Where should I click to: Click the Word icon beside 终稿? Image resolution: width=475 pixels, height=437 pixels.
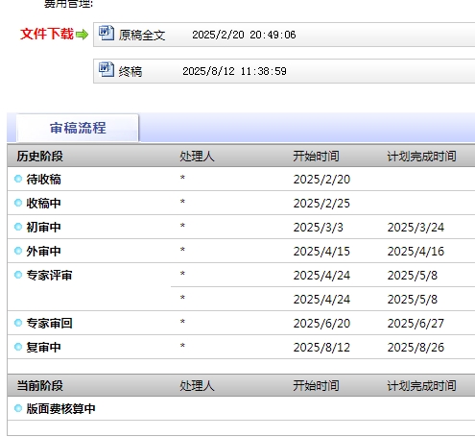pos(106,69)
